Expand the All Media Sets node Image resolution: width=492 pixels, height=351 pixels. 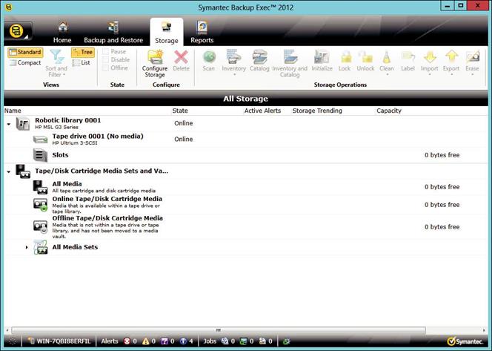(x=27, y=248)
